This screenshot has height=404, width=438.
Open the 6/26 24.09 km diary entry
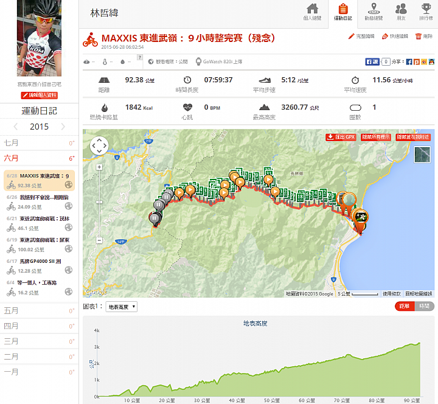coord(39,202)
